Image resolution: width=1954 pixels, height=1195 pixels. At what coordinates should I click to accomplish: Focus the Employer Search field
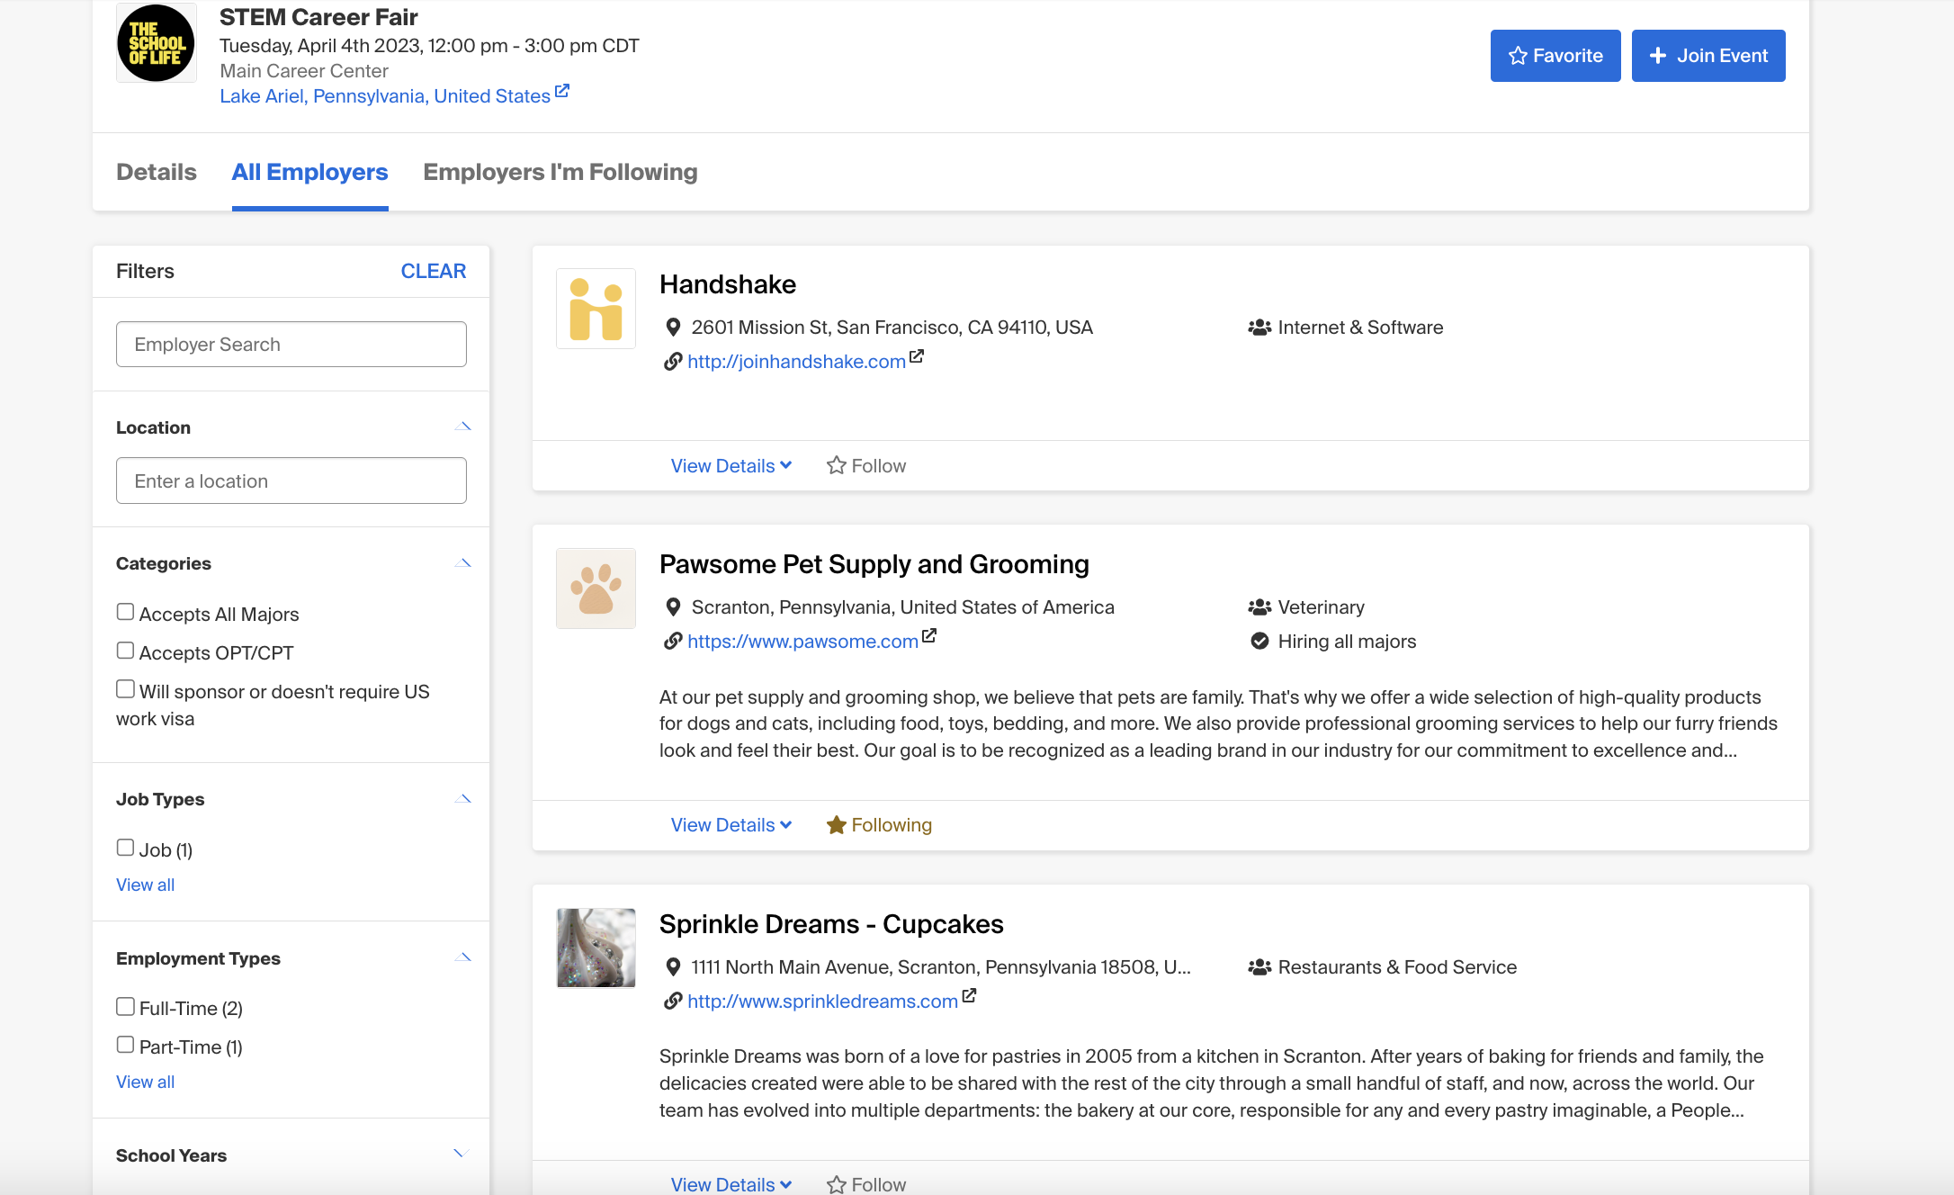pos(291,345)
